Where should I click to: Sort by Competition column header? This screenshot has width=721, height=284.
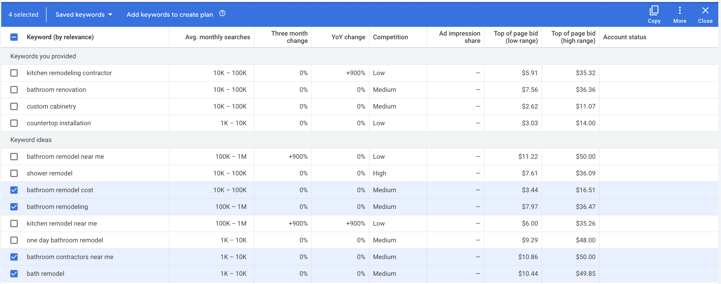pos(390,37)
